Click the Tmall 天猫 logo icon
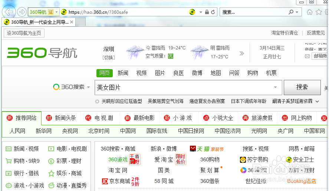329x191 pixels. pos(193,149)
